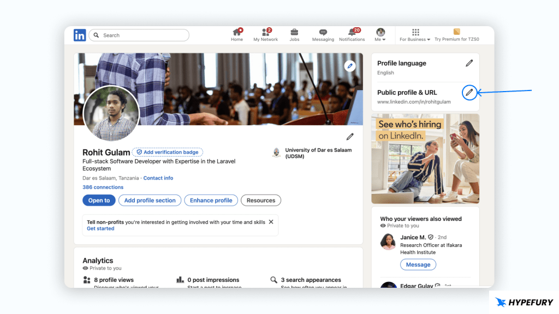The height and width of the screenshot is (314, 559).
Task: Switch to the Home tab
Action: pyautogui.click(x=237, y=34)
